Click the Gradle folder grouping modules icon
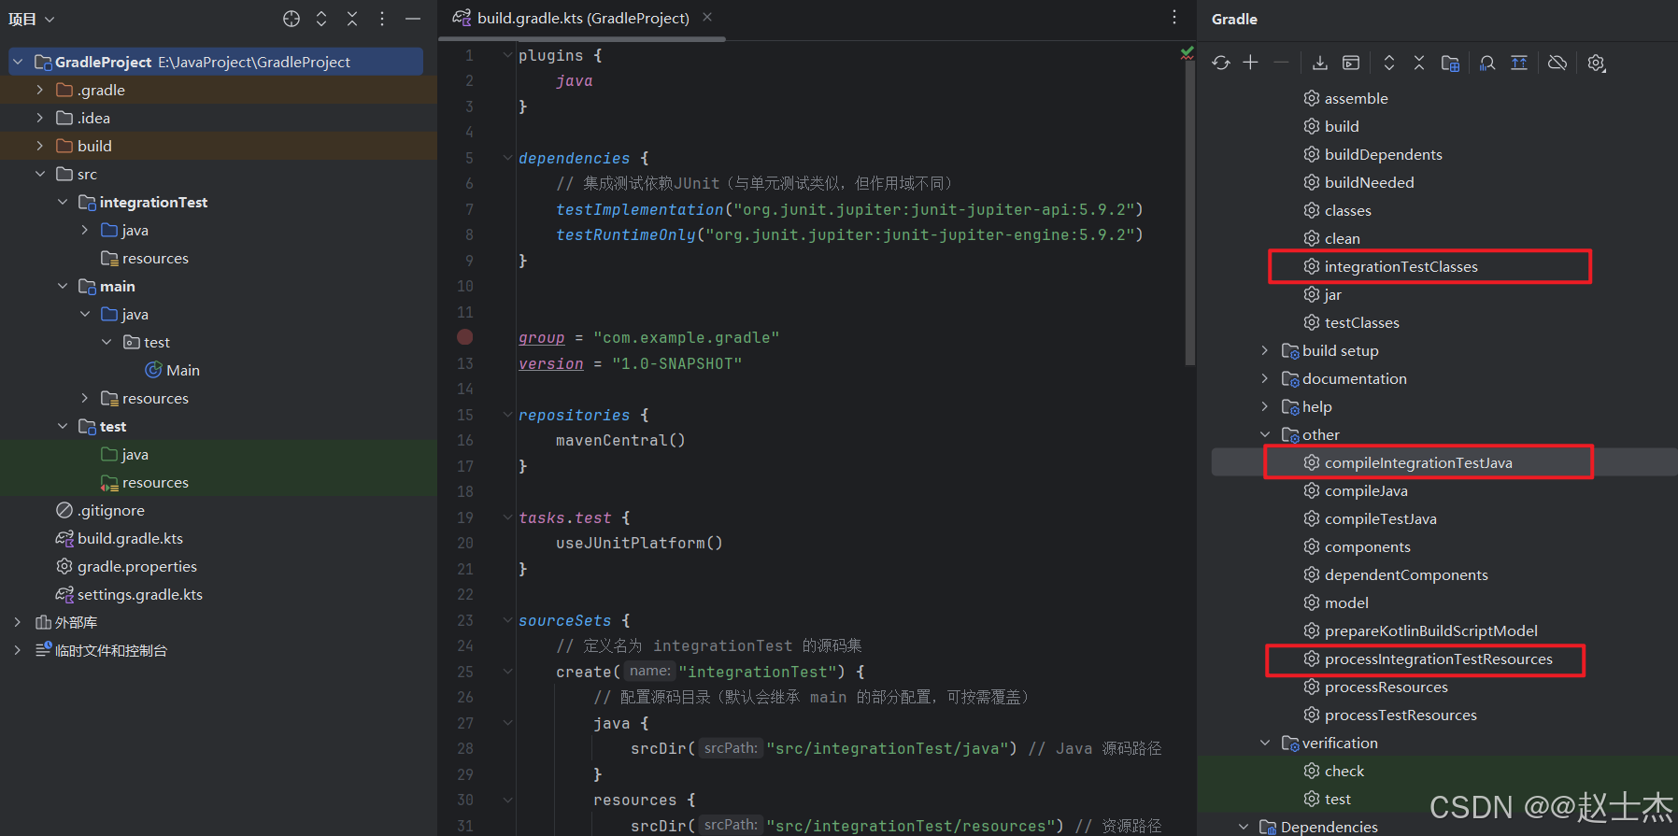 pos(1450,63)
